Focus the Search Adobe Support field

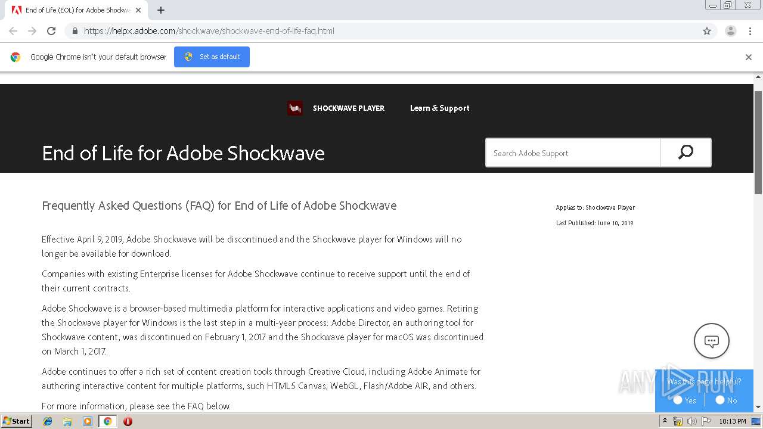pos(573,153)
